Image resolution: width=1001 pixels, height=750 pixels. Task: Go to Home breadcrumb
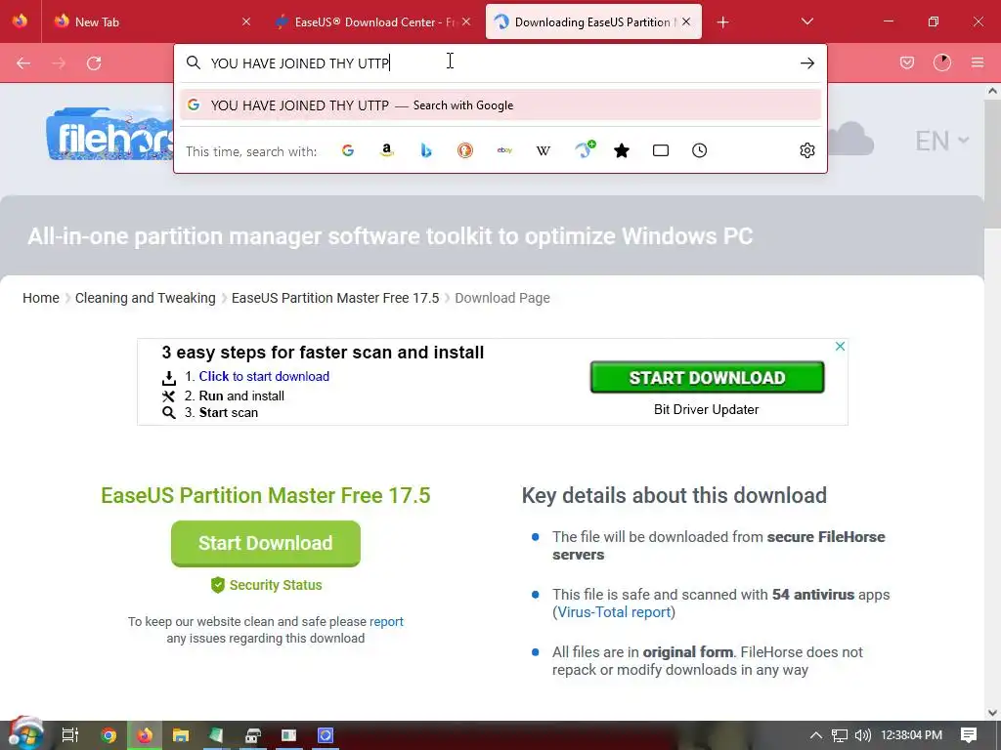pyautogui.click(x=41, y=298)
